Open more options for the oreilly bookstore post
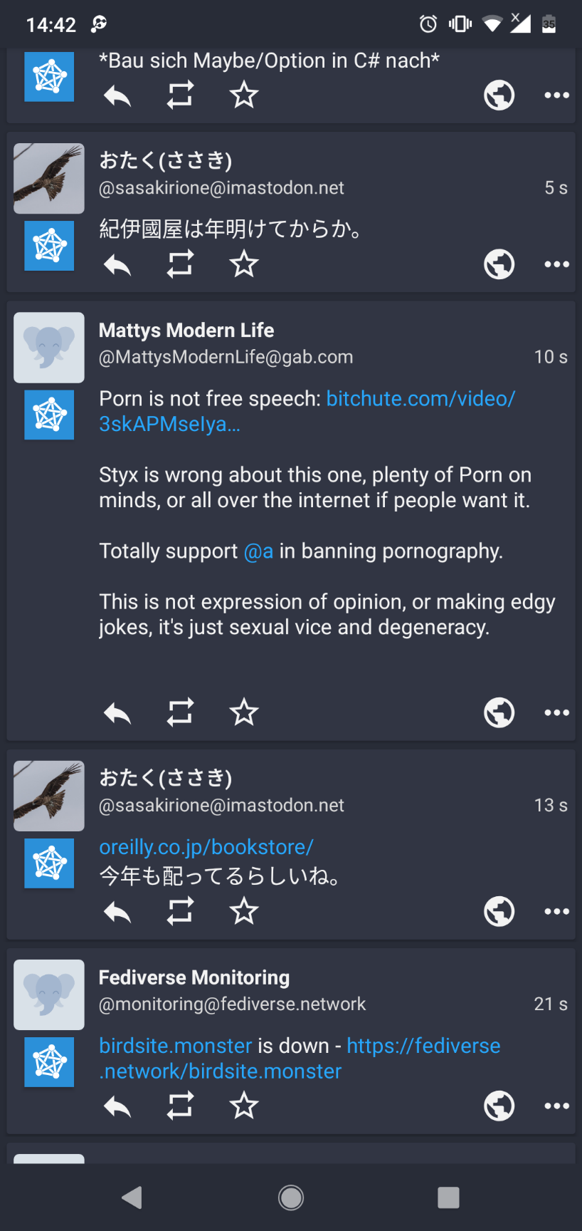Image resolution: width=582 pixels, height=1231 pixels. pyautogui.click(x=556, y=911)
